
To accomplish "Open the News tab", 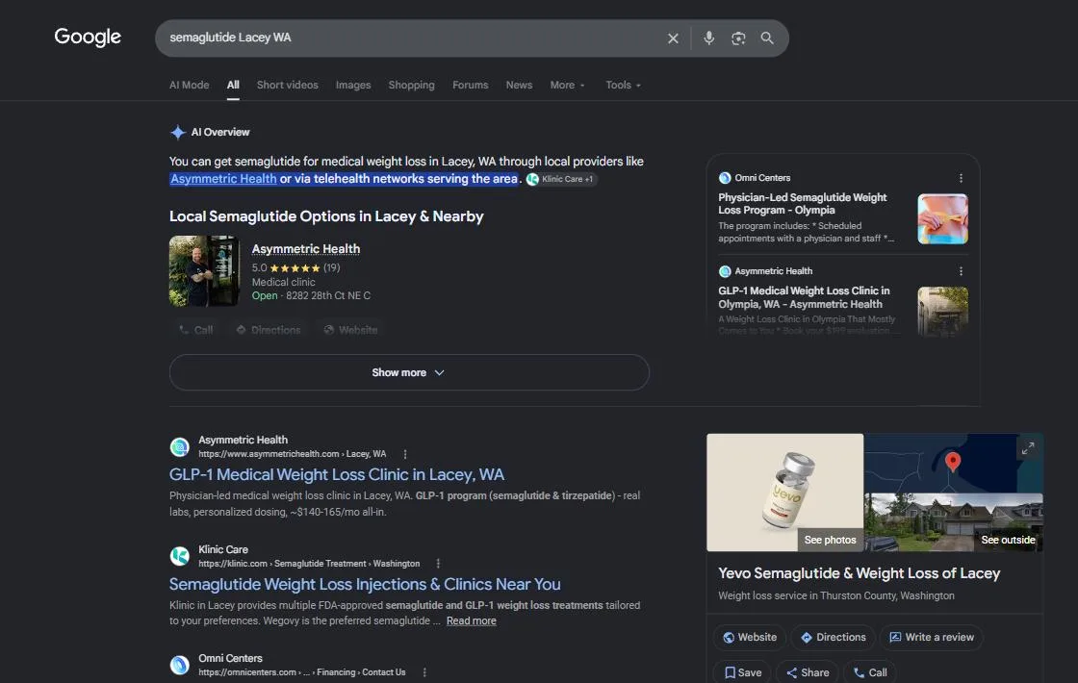I will click(x=519, y=86).
